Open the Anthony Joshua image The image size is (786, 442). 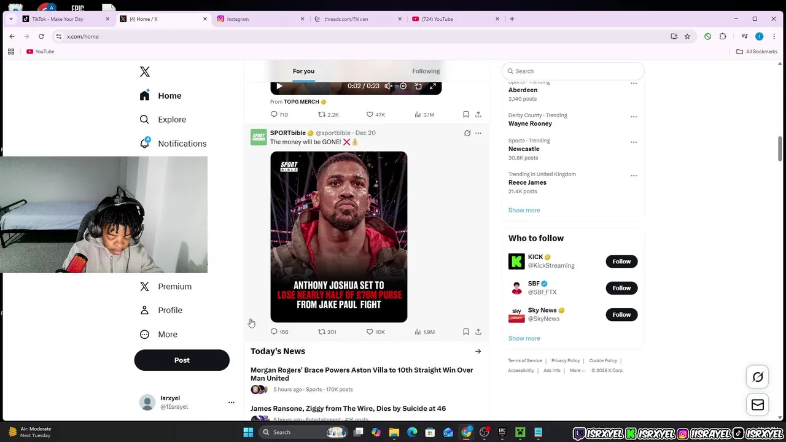(339, 237)
